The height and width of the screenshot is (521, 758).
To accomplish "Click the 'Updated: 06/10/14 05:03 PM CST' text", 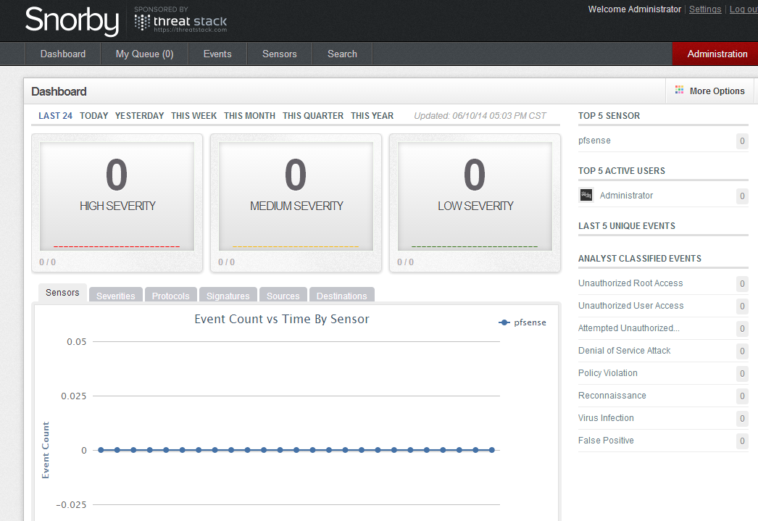I will [480, 116].
